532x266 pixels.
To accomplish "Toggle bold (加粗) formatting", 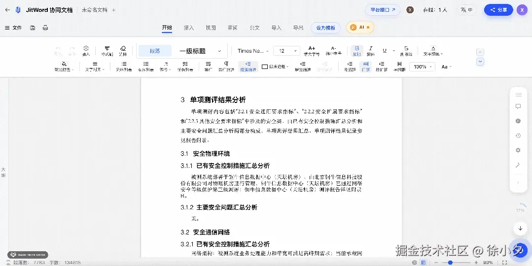I will click(357, 51).
